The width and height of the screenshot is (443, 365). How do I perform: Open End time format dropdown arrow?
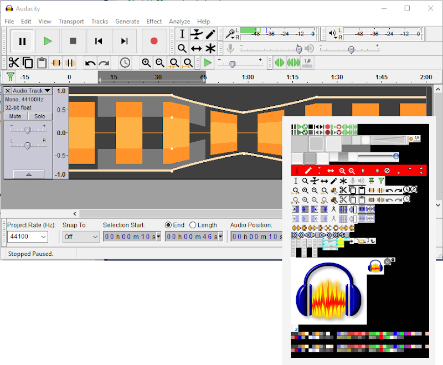pyautogui.click(x=220, y=237)
